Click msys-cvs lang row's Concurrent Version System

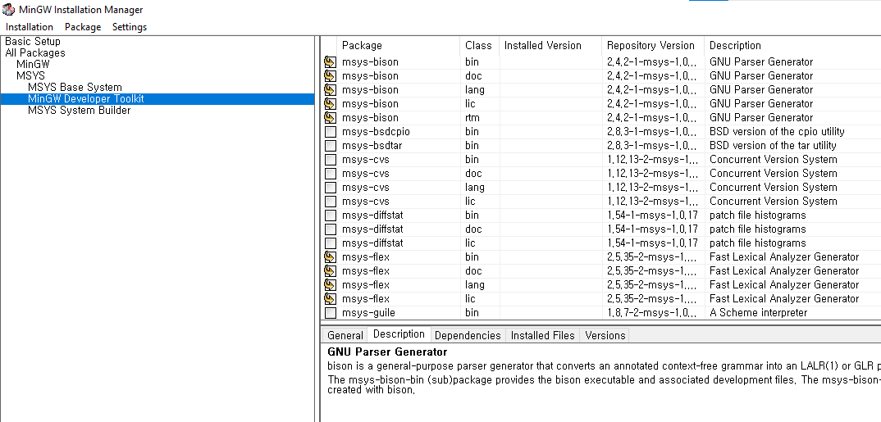[x=773, y=188]
